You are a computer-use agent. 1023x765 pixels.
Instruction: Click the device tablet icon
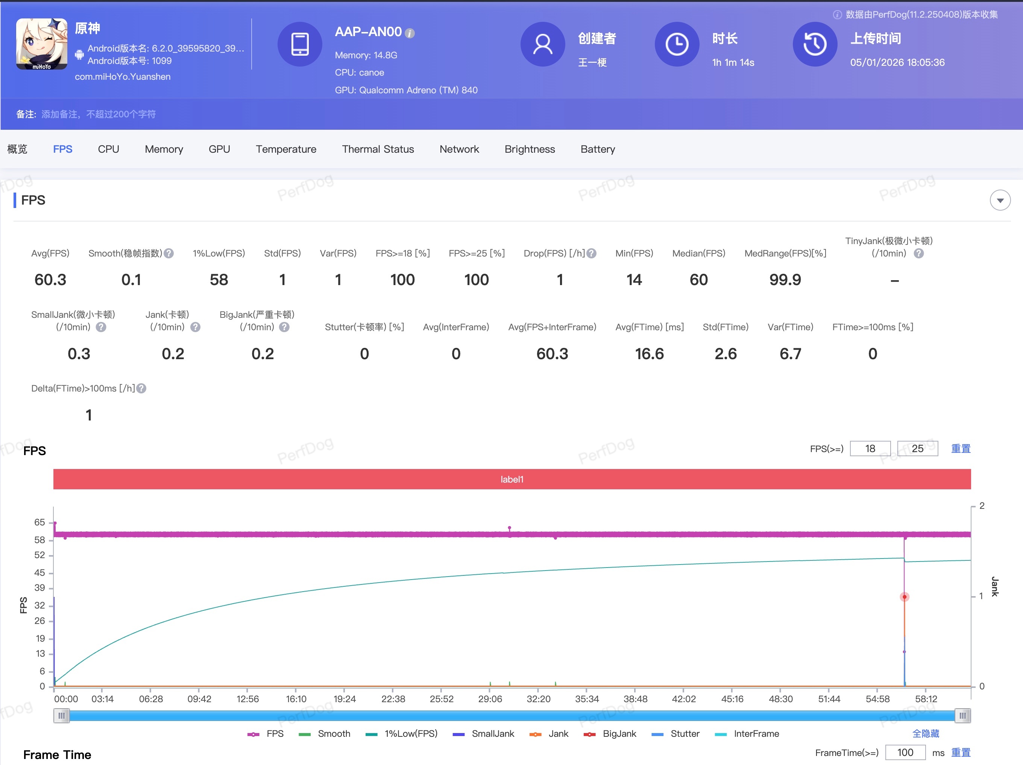pos(300,44)
